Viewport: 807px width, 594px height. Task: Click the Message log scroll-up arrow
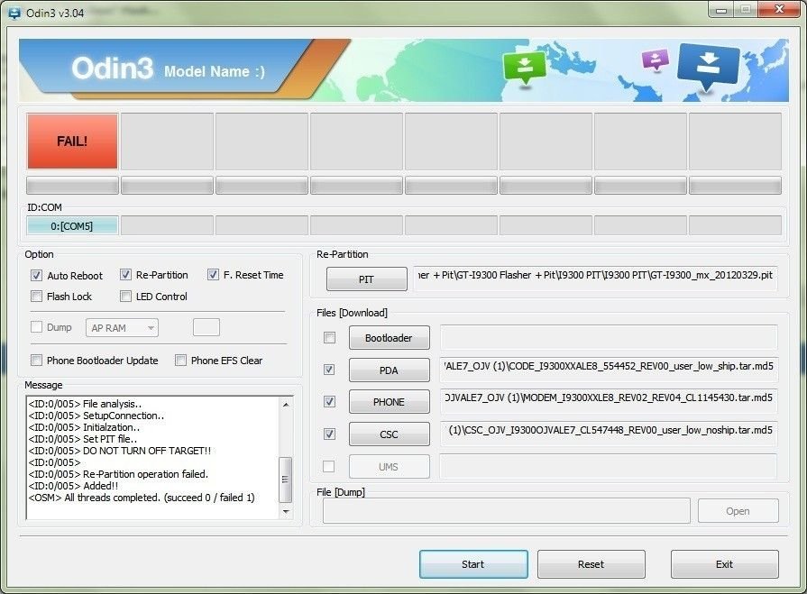pyautogui.click(x=286, y=405)
